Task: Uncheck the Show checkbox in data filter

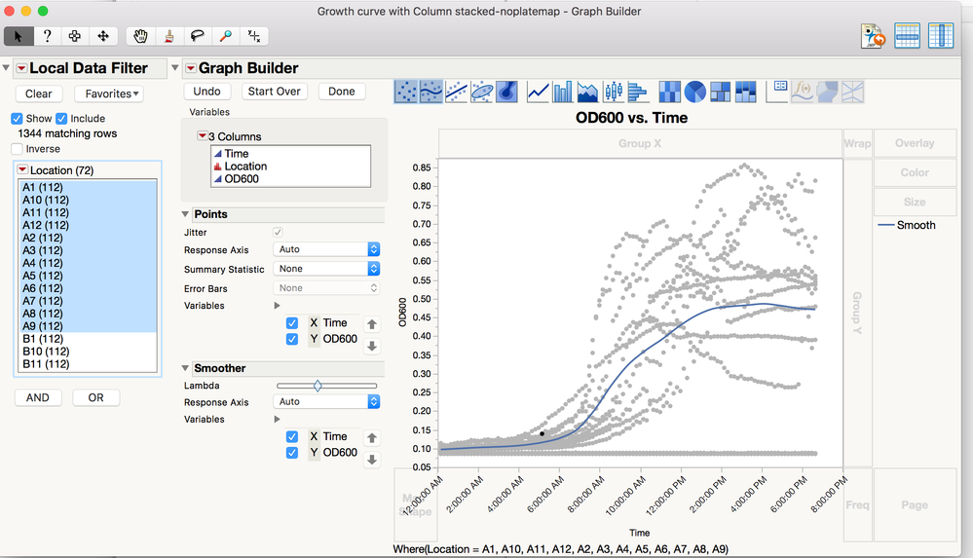Action: pyautogui.click(x=17, y=119)
